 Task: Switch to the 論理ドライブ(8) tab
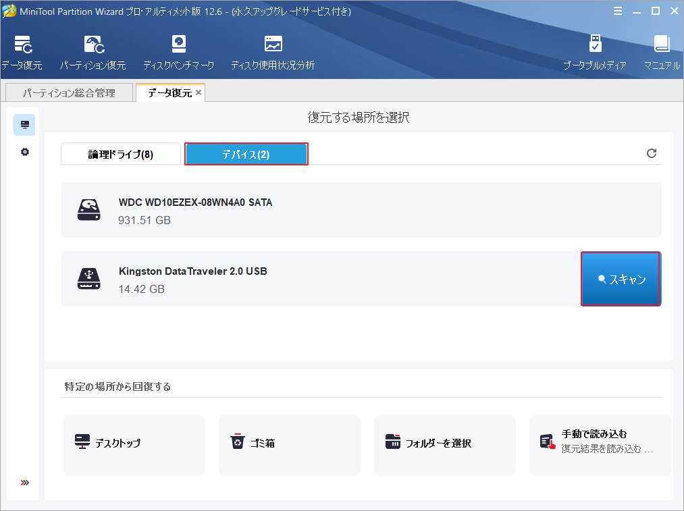pyautogui.click(x=120, y=153)
